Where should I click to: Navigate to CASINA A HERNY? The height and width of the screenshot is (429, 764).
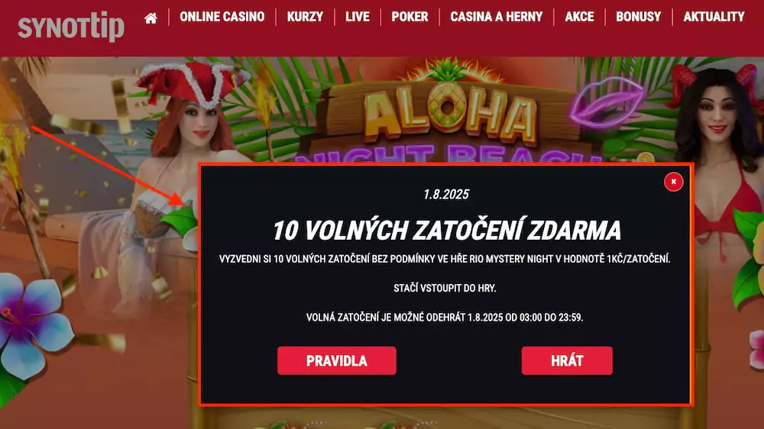point(497,17)
